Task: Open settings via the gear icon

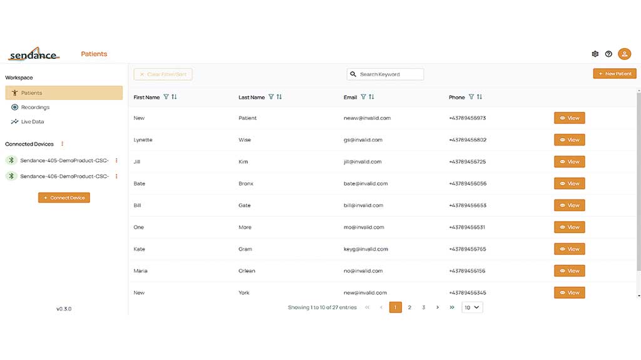Action: pyautogui.click(x=595, y=54)
